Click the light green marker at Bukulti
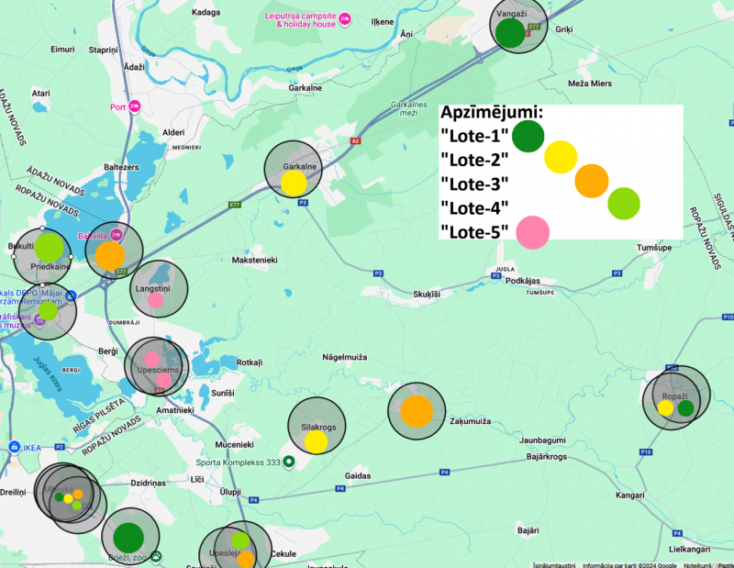 pyautogui.click(x=50, y=247)
